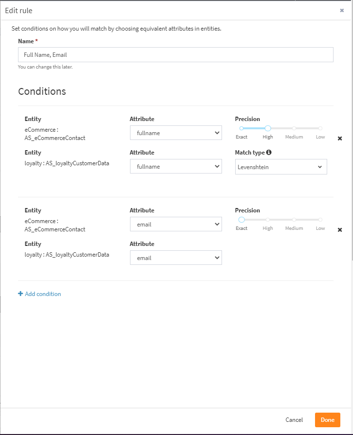The image size is (353, 435).
Task: Open eCommerce email attribute dropdown
Action: pos(176,224)
